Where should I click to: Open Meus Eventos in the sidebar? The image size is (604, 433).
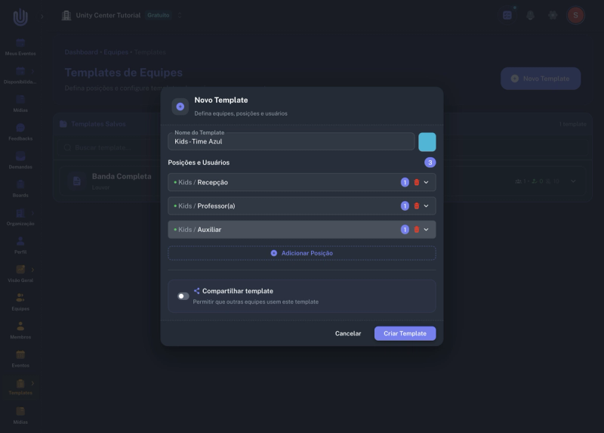tap(20, 47)
